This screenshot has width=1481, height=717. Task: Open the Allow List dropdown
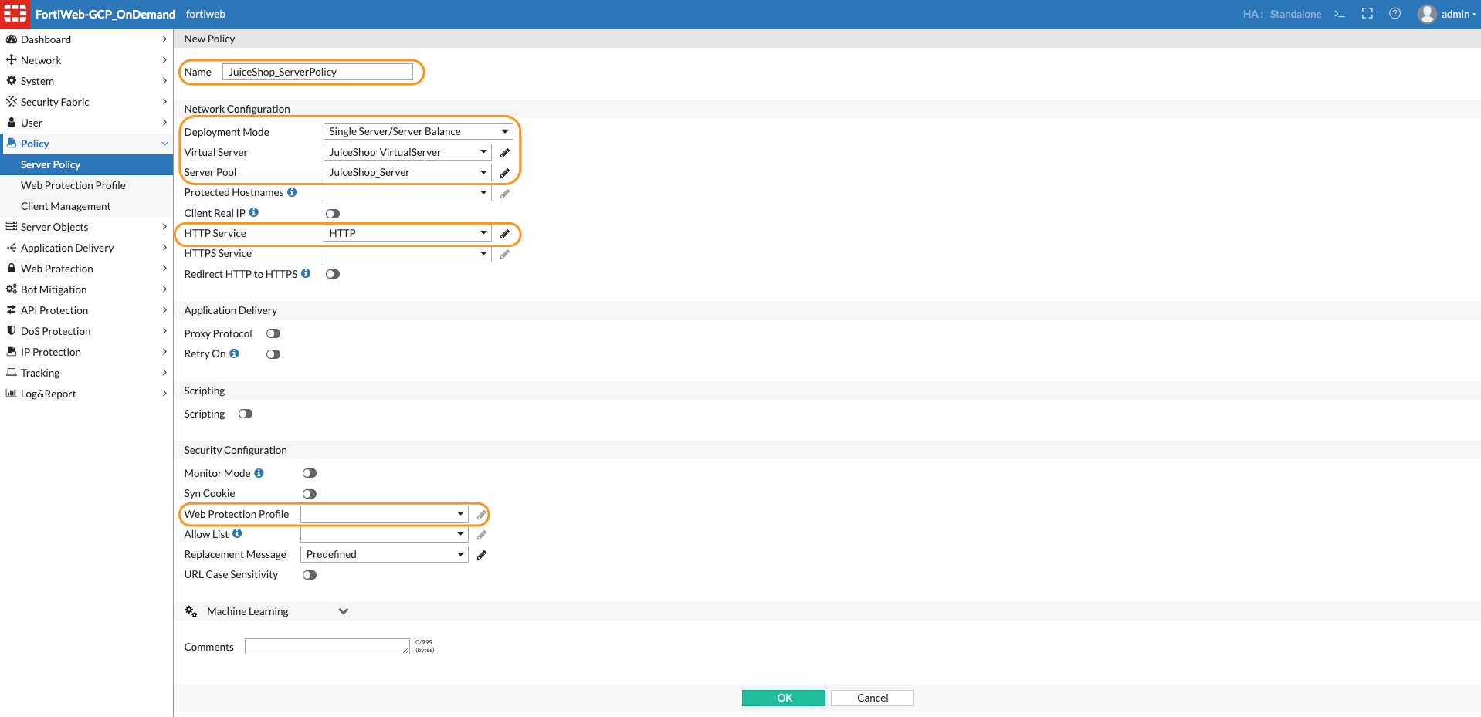[x=385, y=534]
